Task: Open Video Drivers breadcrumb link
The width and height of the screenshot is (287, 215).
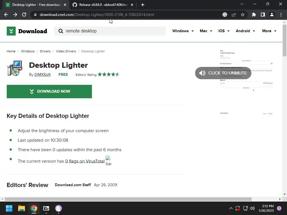Action: [x=66, y=51]
